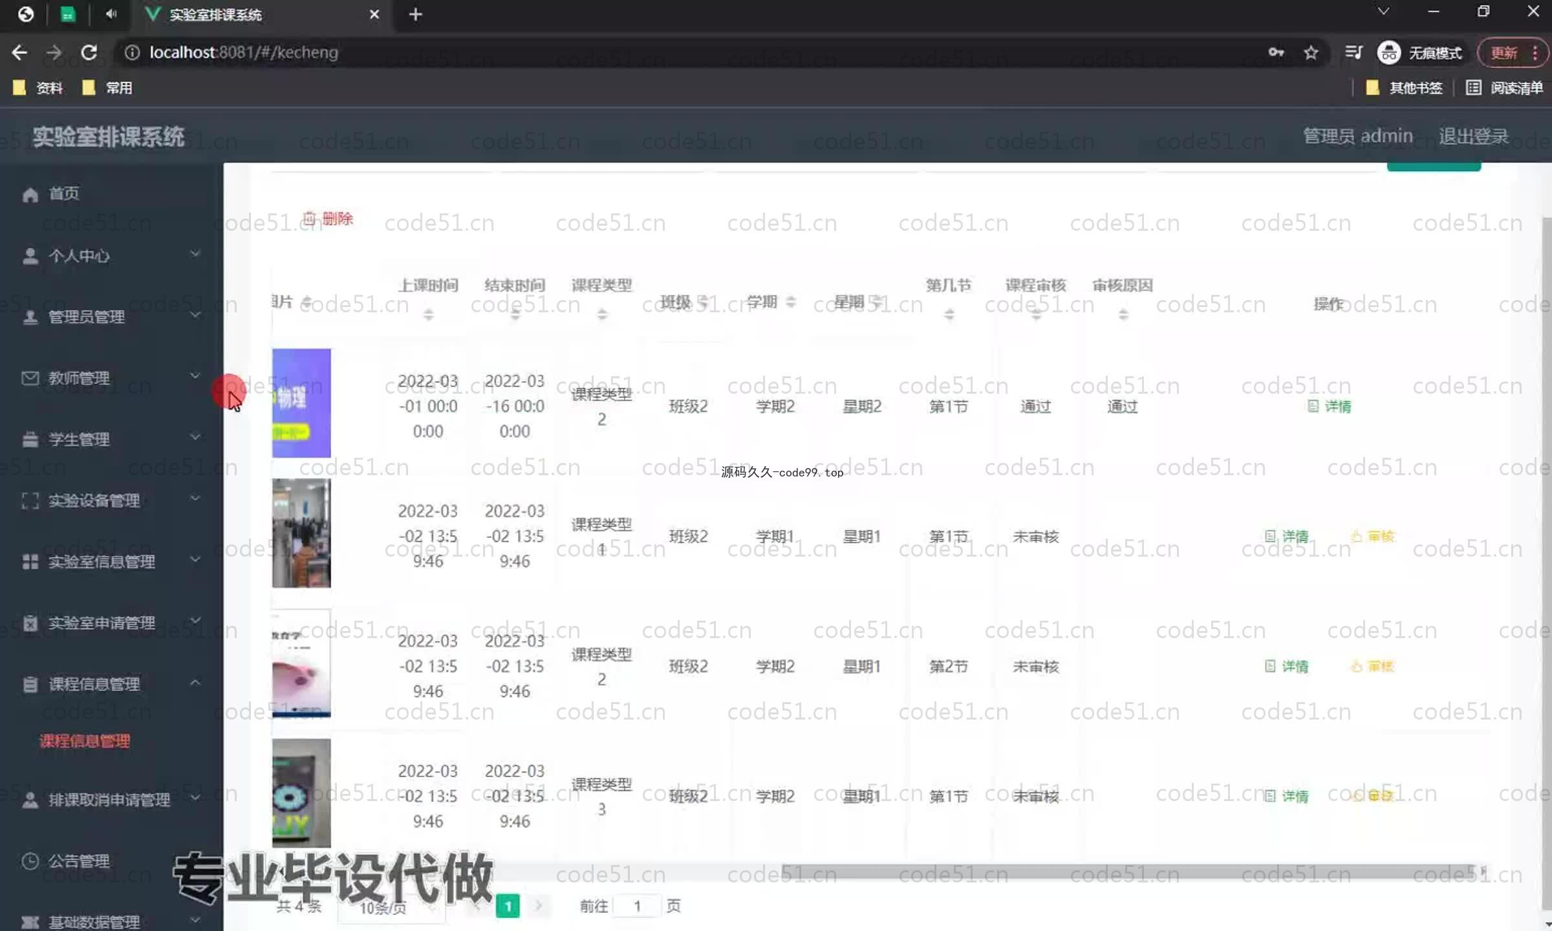Reload the page in the browser
1552x931 pixels.
[89, 52]
